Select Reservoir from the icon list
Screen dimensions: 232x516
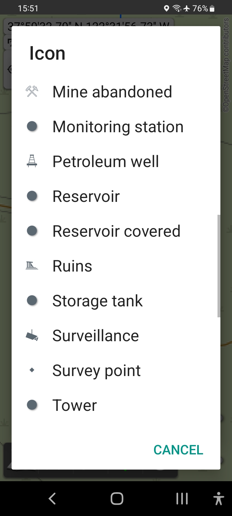pyautogui.click(x=86, y=196)
